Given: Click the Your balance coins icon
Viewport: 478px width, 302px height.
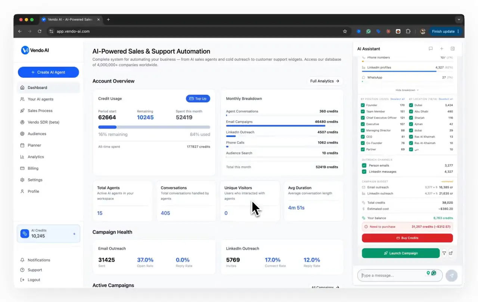Looking at the screenshot, I should 363,218.
